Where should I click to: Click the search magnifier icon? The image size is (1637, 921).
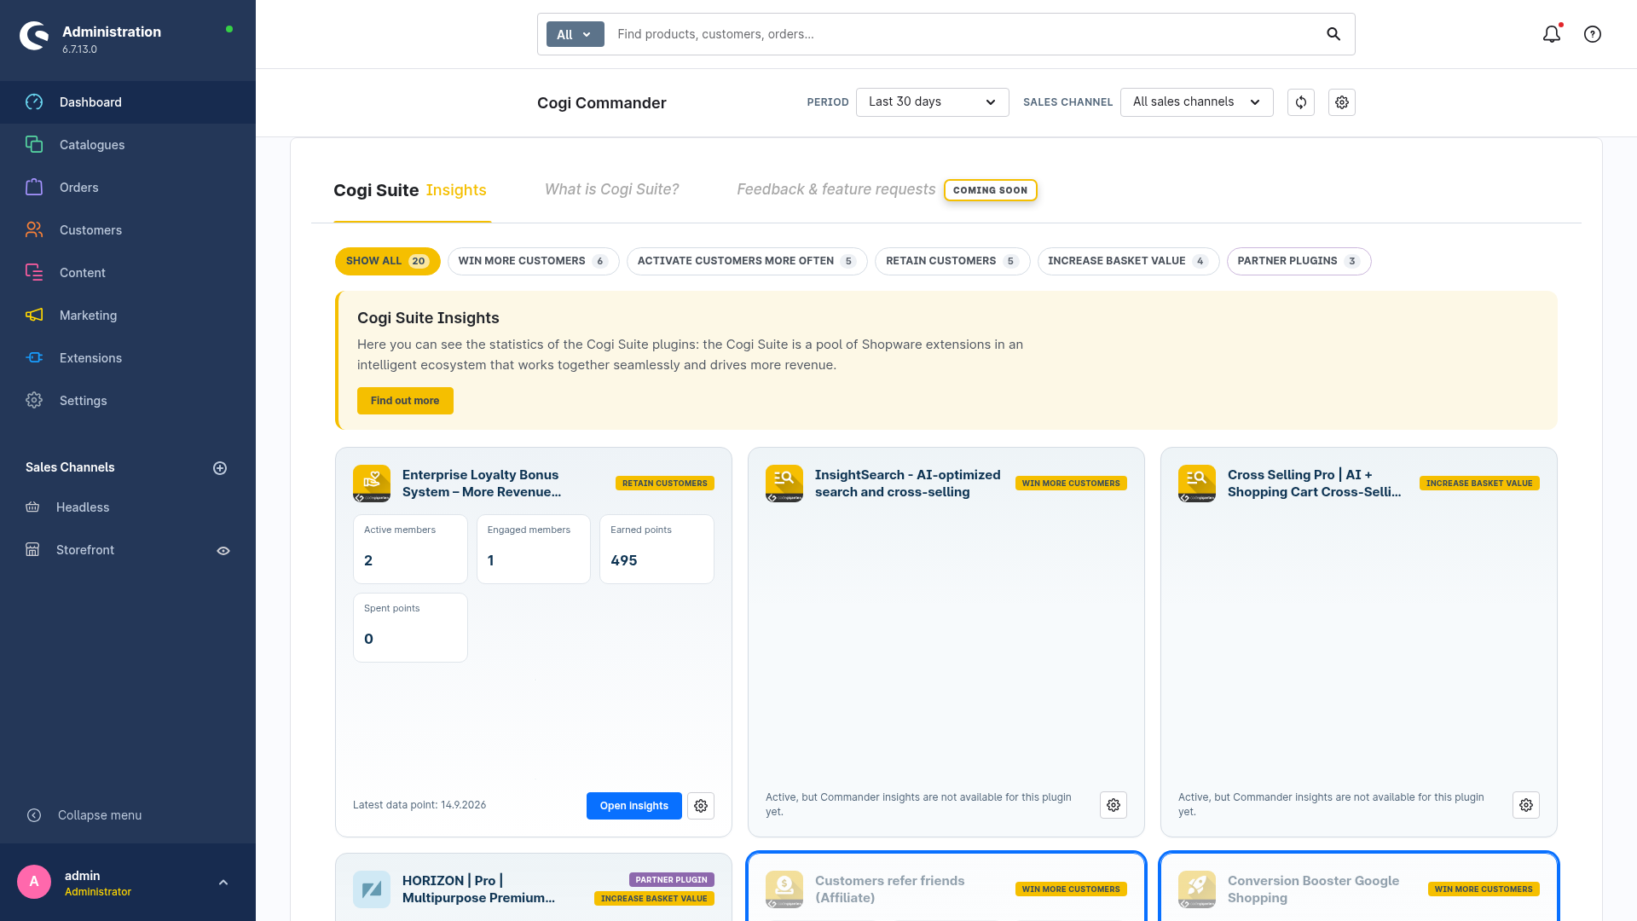(1333, 34)
